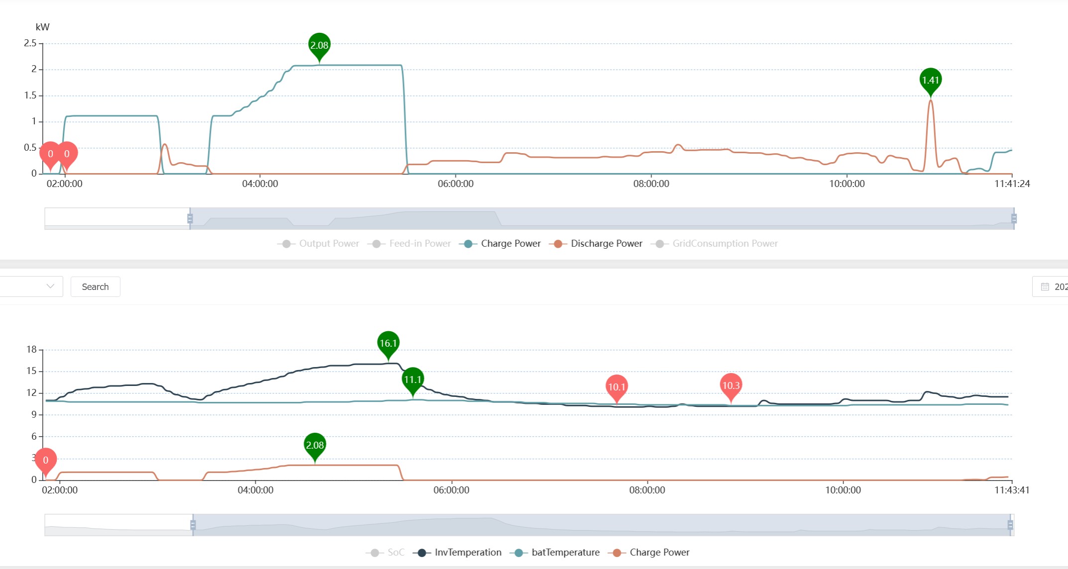Click the 2.08 marker on lower chart

(x=315, y=445)
